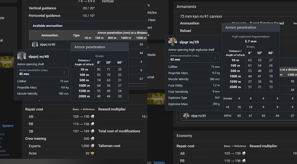Viewport: 297px width, 164px height.
Task: Click silver lion icon beside Crew training 200
Action: [92, 139]
